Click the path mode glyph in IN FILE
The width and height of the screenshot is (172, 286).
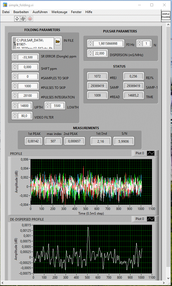point(14,43)
